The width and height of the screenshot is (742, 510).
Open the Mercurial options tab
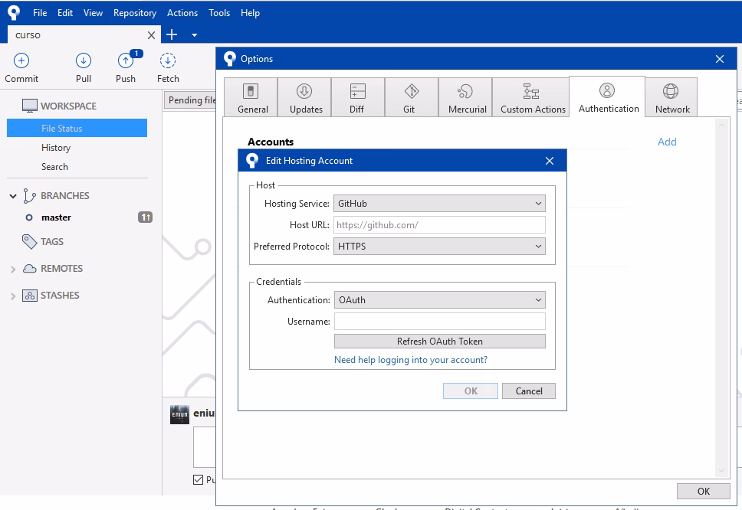click(x=465, y=97)
